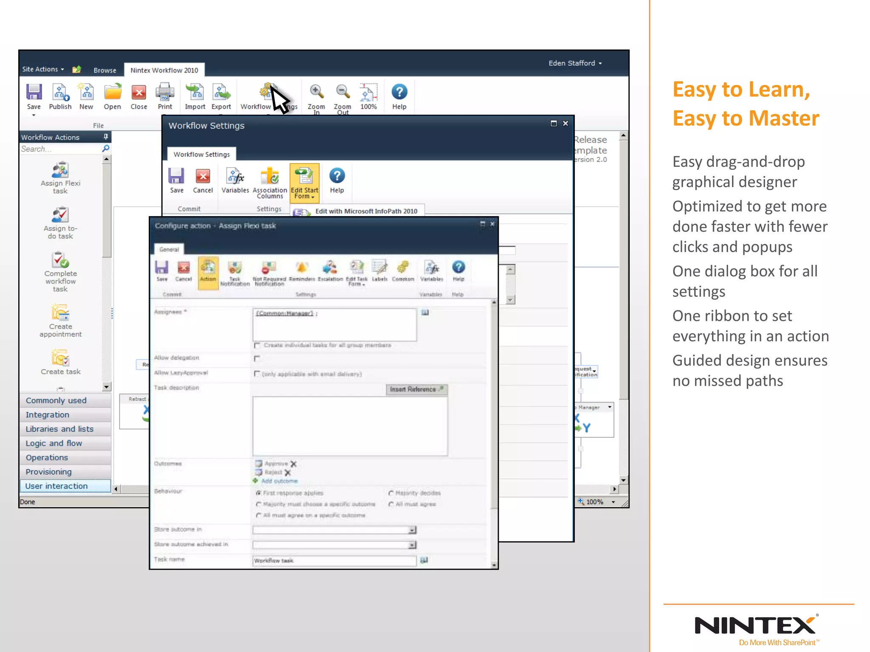
Task: Click Help in the Workflow Settings ribbon
Action: [x=337, y=181]
